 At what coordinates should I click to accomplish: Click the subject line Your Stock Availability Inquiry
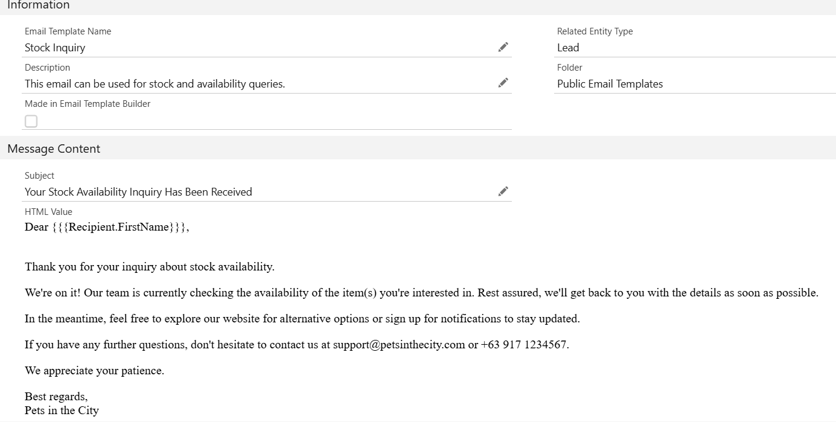(138, 192)
